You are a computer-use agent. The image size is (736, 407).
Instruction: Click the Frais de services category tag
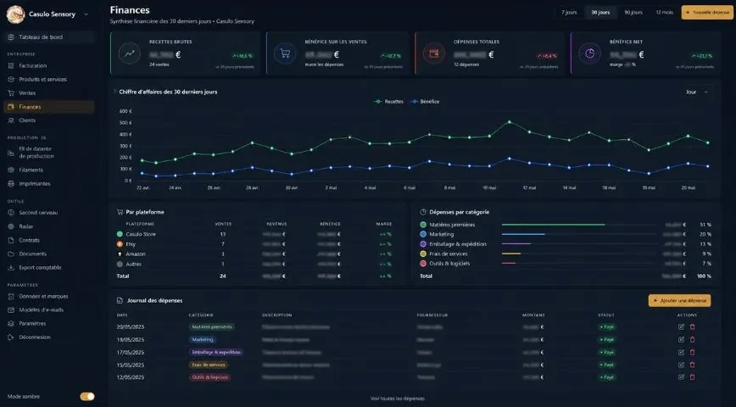tap(209, 365)
